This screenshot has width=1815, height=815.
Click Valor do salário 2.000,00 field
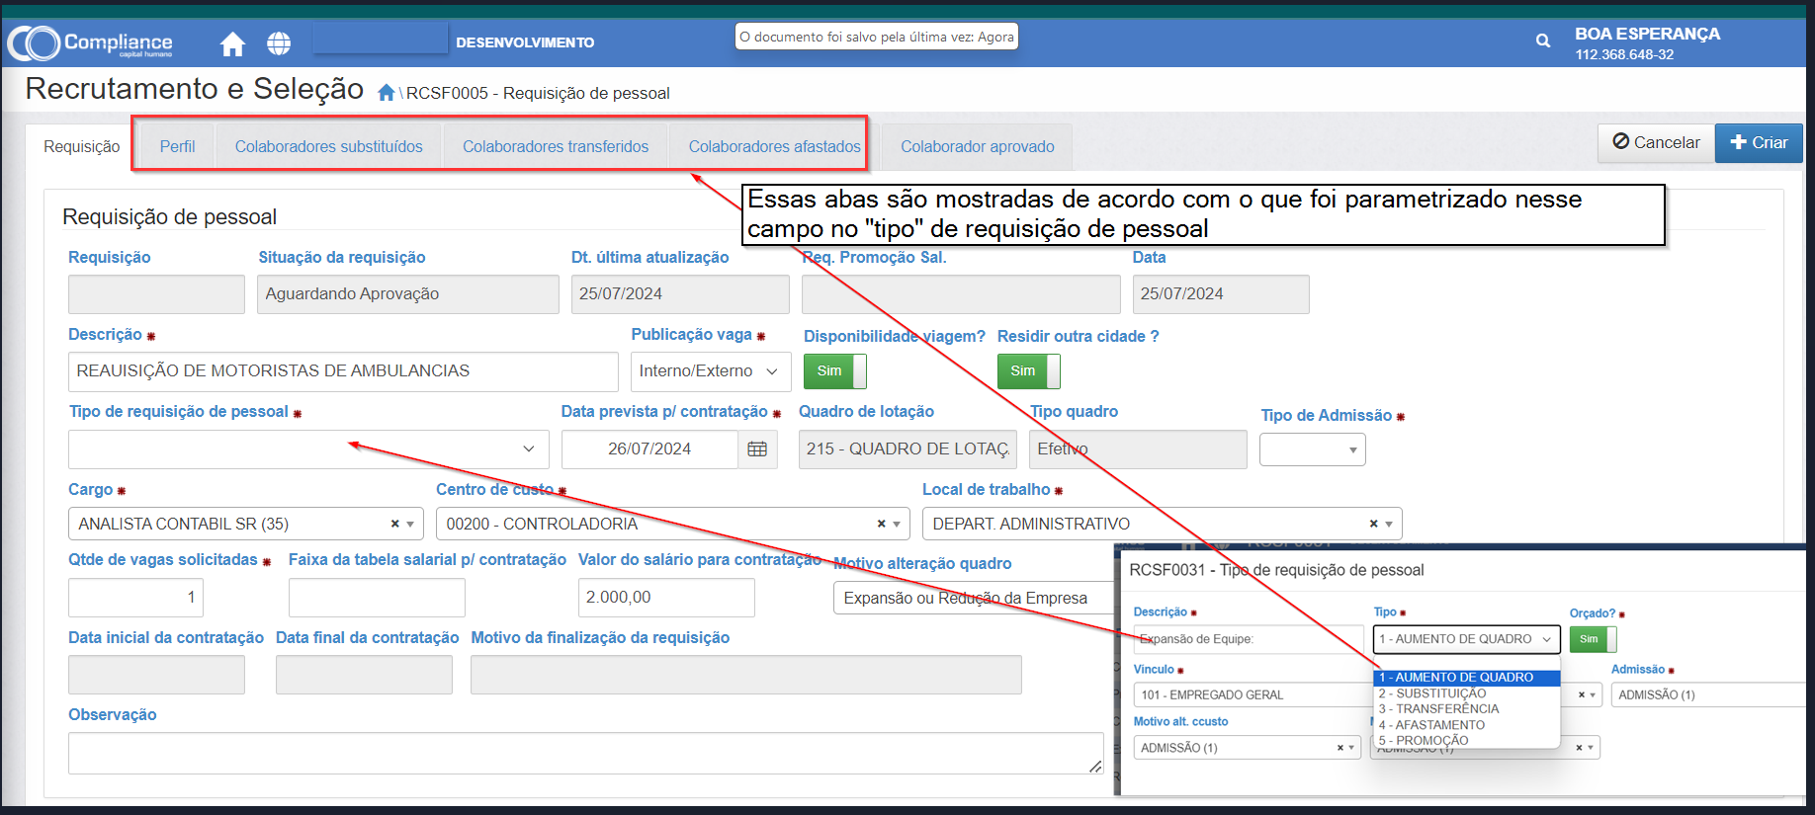(x=666, y=598)
